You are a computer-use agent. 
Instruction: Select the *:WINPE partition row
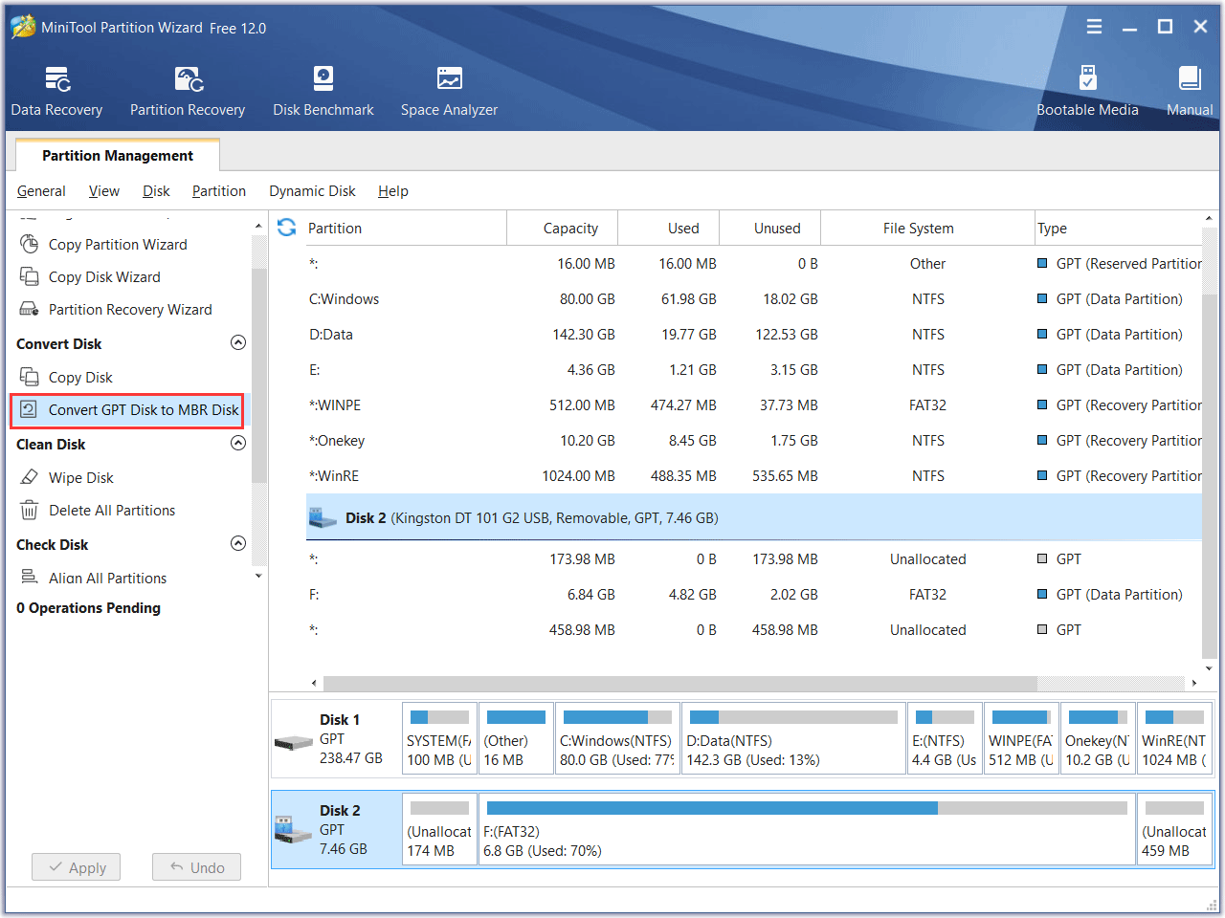754,404
